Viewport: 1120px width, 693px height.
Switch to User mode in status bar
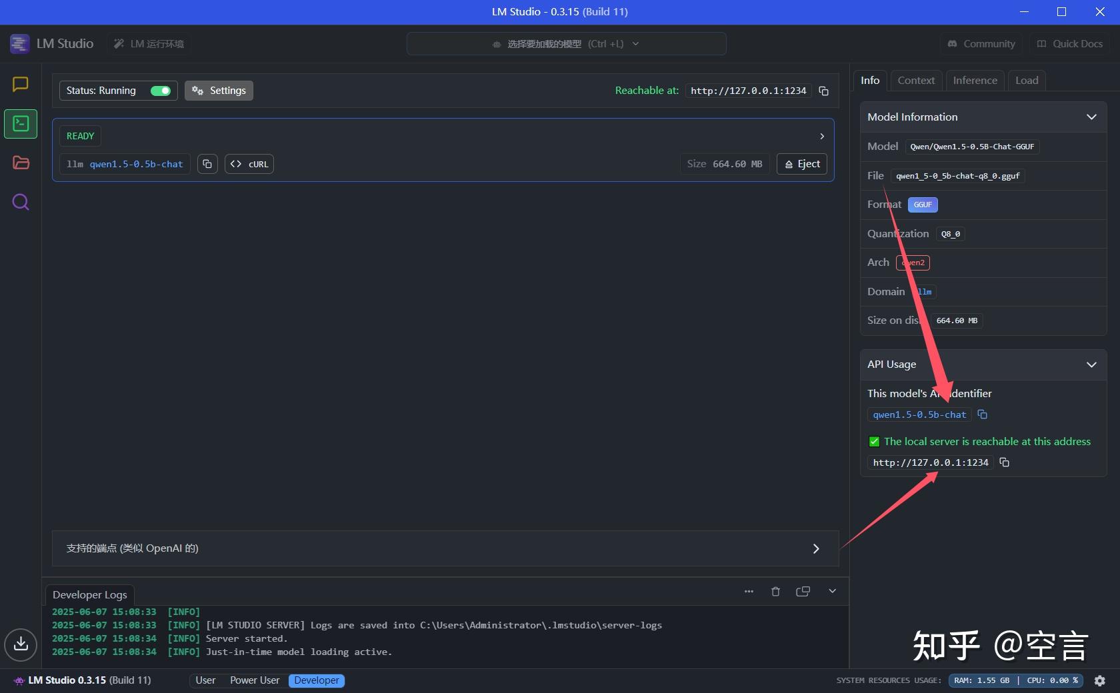(x=205, y=680)
